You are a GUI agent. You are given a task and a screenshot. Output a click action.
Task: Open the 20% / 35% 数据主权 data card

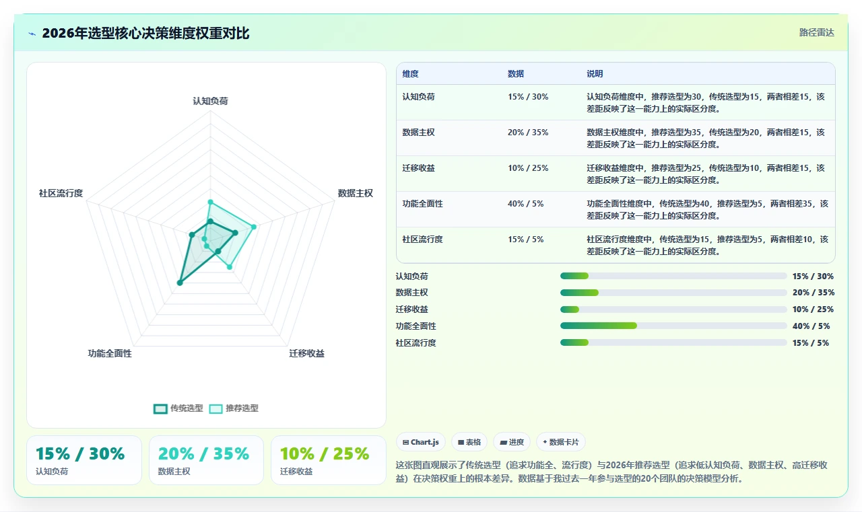[206, 460]
